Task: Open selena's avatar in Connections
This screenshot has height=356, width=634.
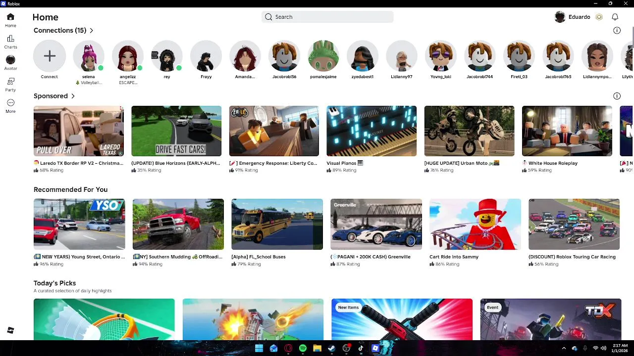Action: (x=89, y=56)
